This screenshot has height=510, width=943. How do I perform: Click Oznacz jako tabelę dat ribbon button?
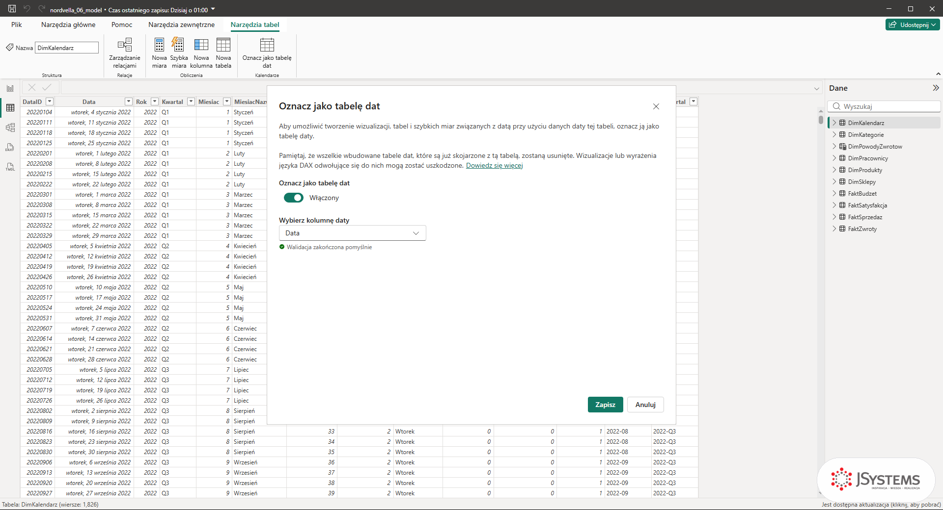(x=267, y=53)
